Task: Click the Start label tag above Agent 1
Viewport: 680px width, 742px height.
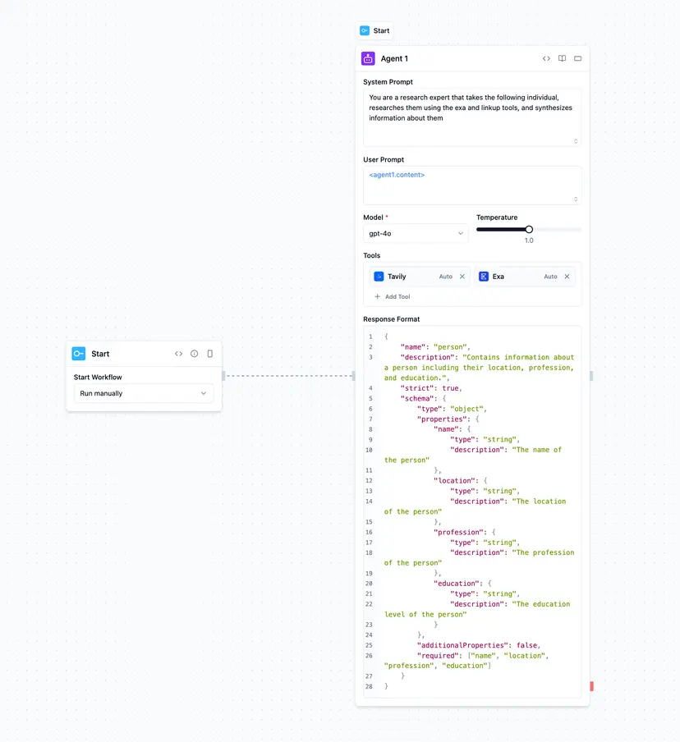Action: (x=374, y=31)
